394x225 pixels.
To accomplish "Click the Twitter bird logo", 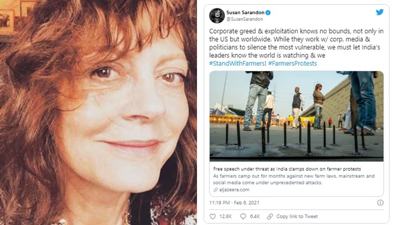I will (x=379, y=12).
